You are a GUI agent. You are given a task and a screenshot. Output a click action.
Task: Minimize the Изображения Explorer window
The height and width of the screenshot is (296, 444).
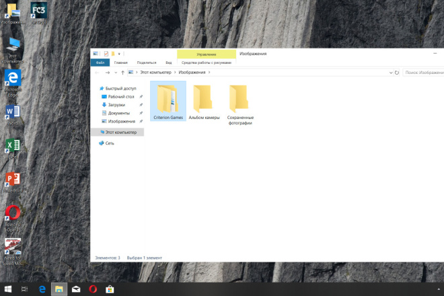tap(435, 53)
